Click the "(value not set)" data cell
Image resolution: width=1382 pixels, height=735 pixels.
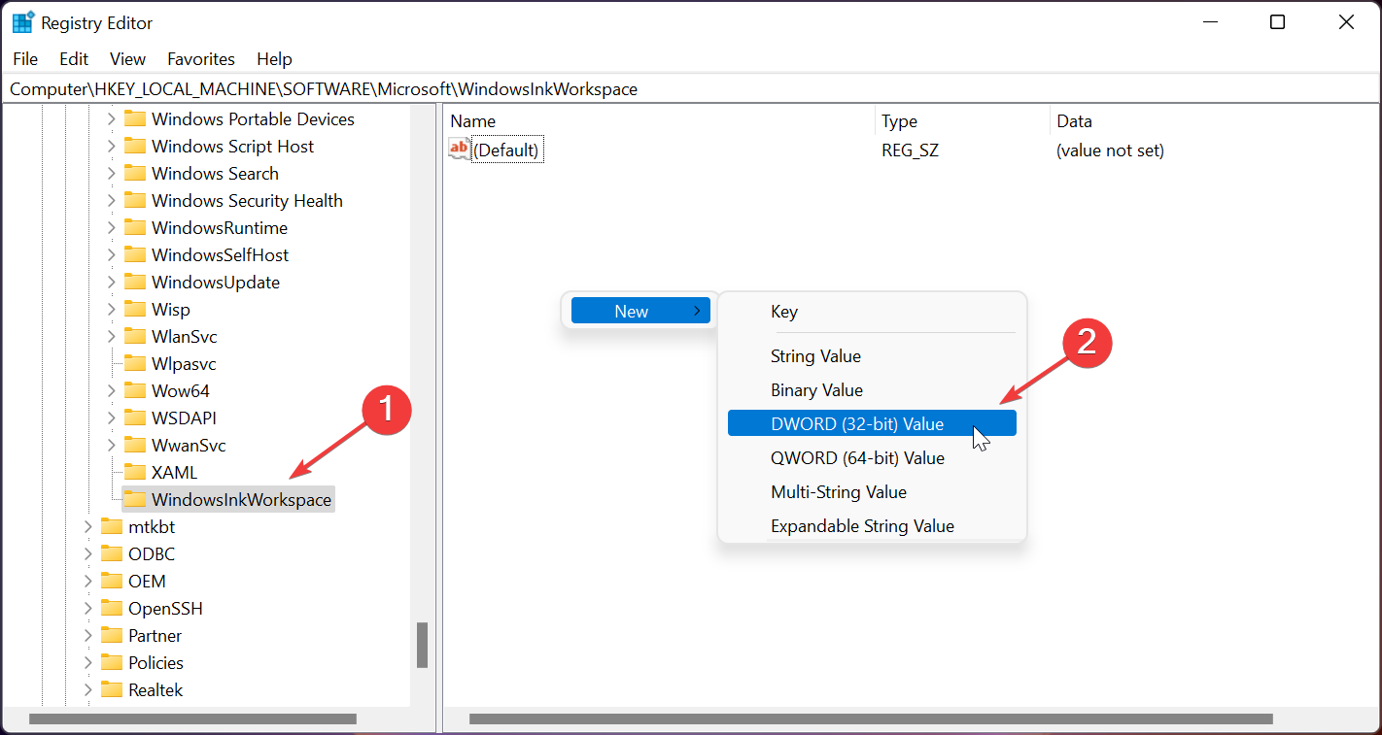(1110, 150)
